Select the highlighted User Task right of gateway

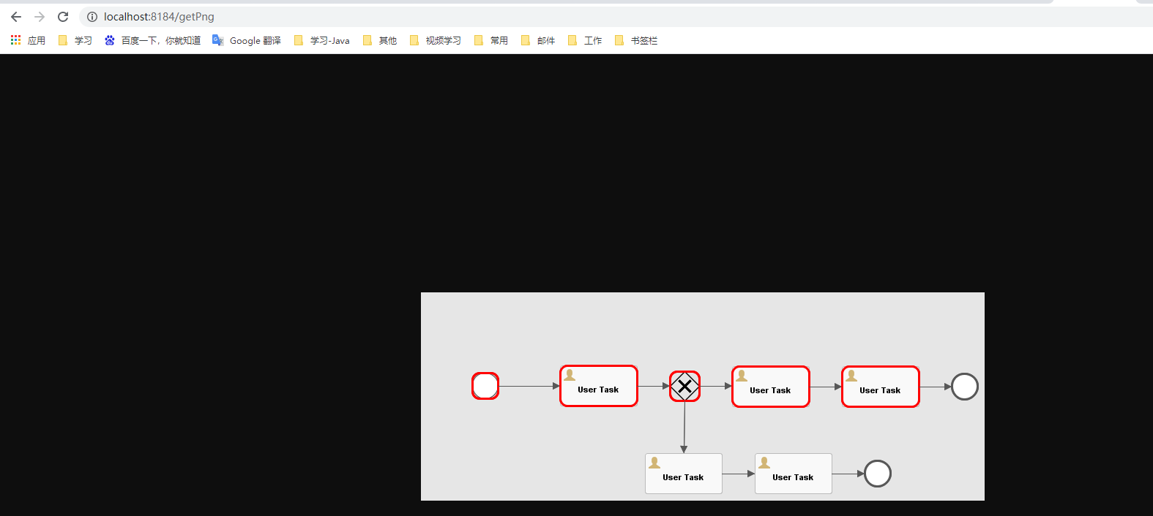[771, 387]
